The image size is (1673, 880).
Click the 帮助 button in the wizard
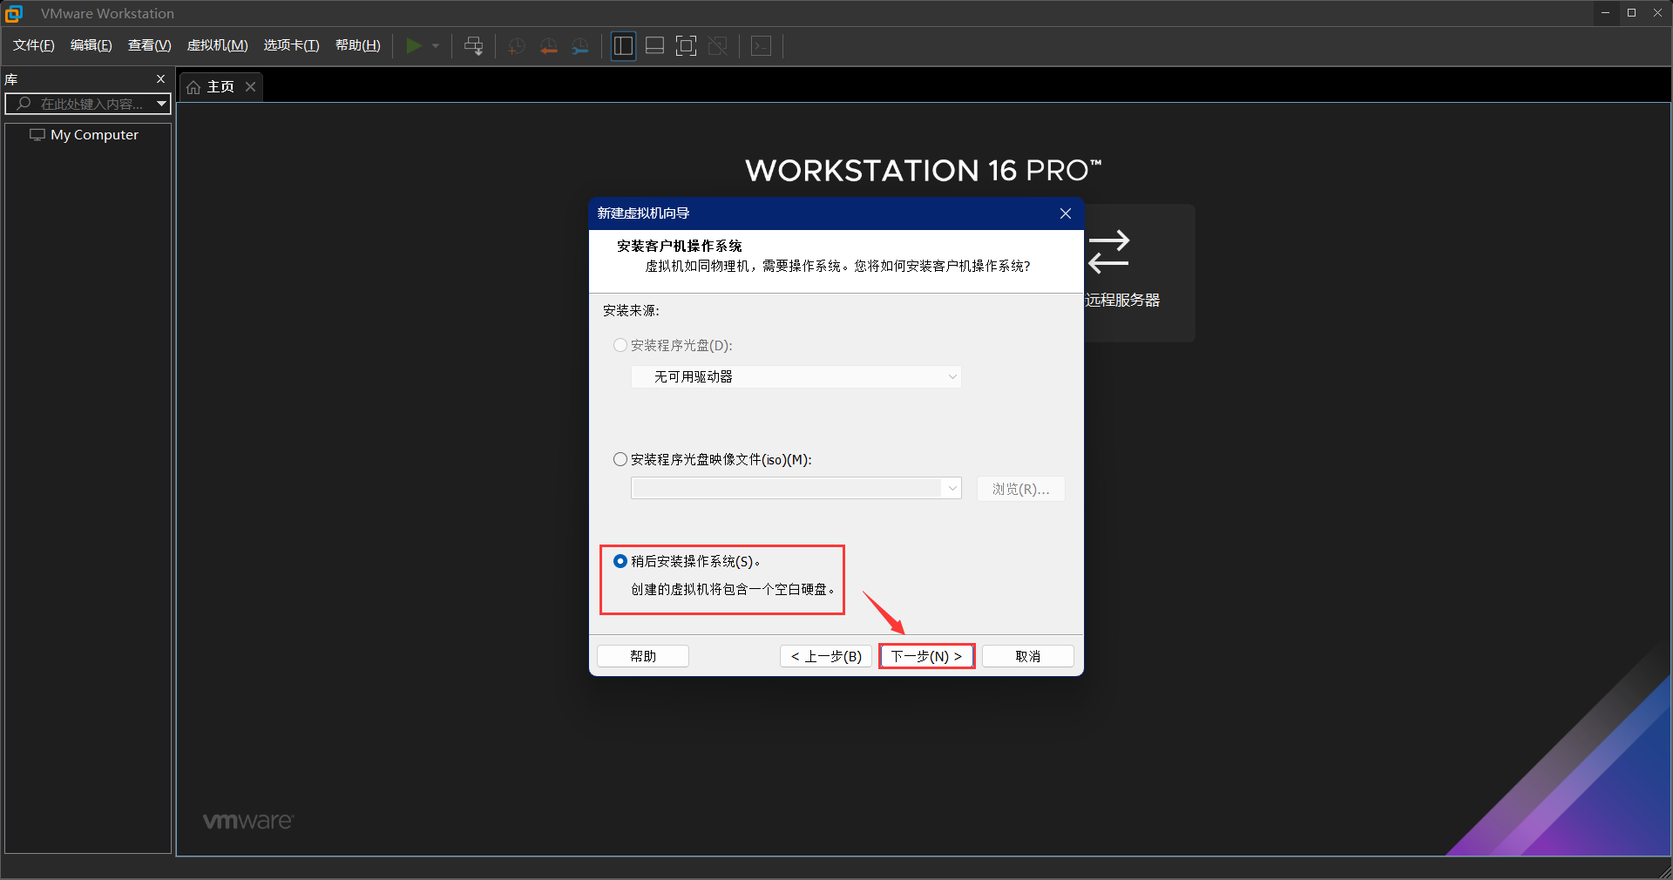click(x=643, y=656)
